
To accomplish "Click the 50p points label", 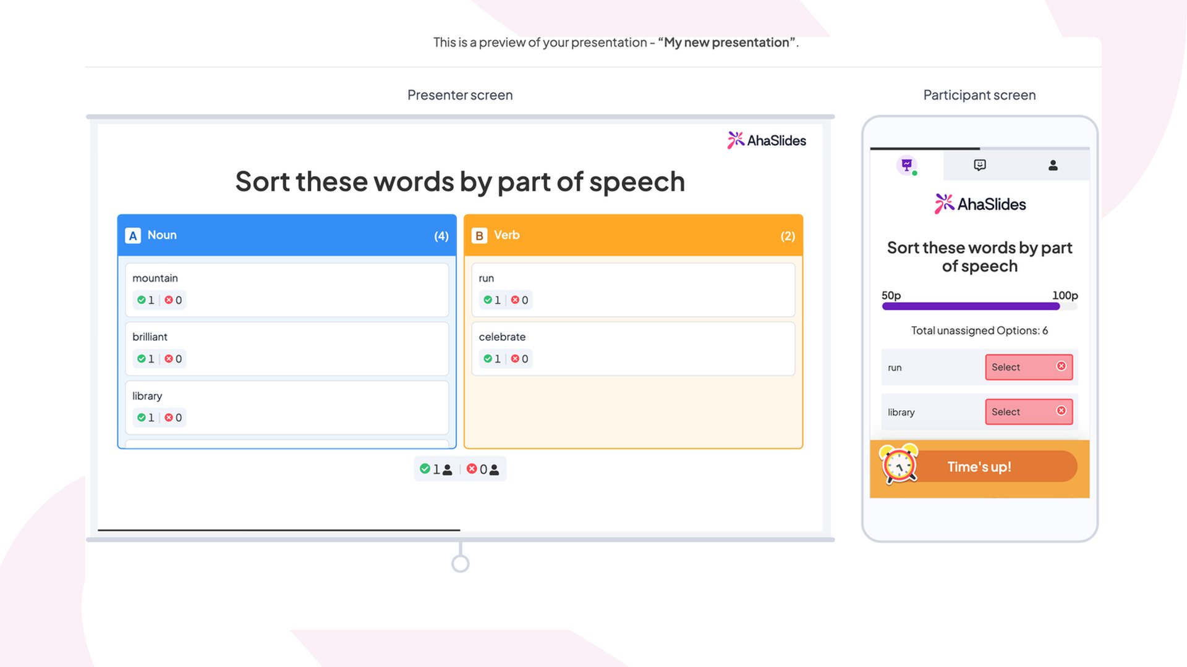I will 891,295.
